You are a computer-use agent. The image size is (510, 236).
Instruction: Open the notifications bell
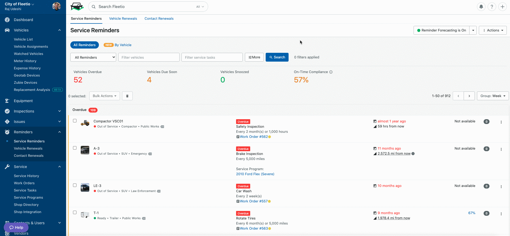tap(481, 7)
